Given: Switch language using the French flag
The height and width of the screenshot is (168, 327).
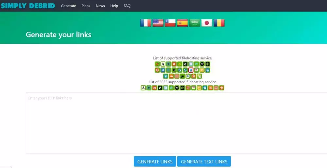Looking at the screenshot, I should (x=146, y=23).
